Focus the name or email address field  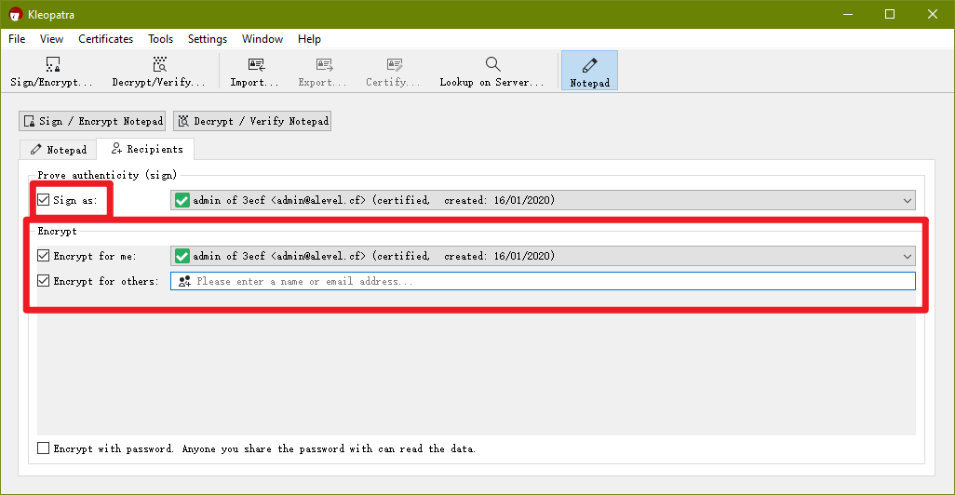point(543,281)
